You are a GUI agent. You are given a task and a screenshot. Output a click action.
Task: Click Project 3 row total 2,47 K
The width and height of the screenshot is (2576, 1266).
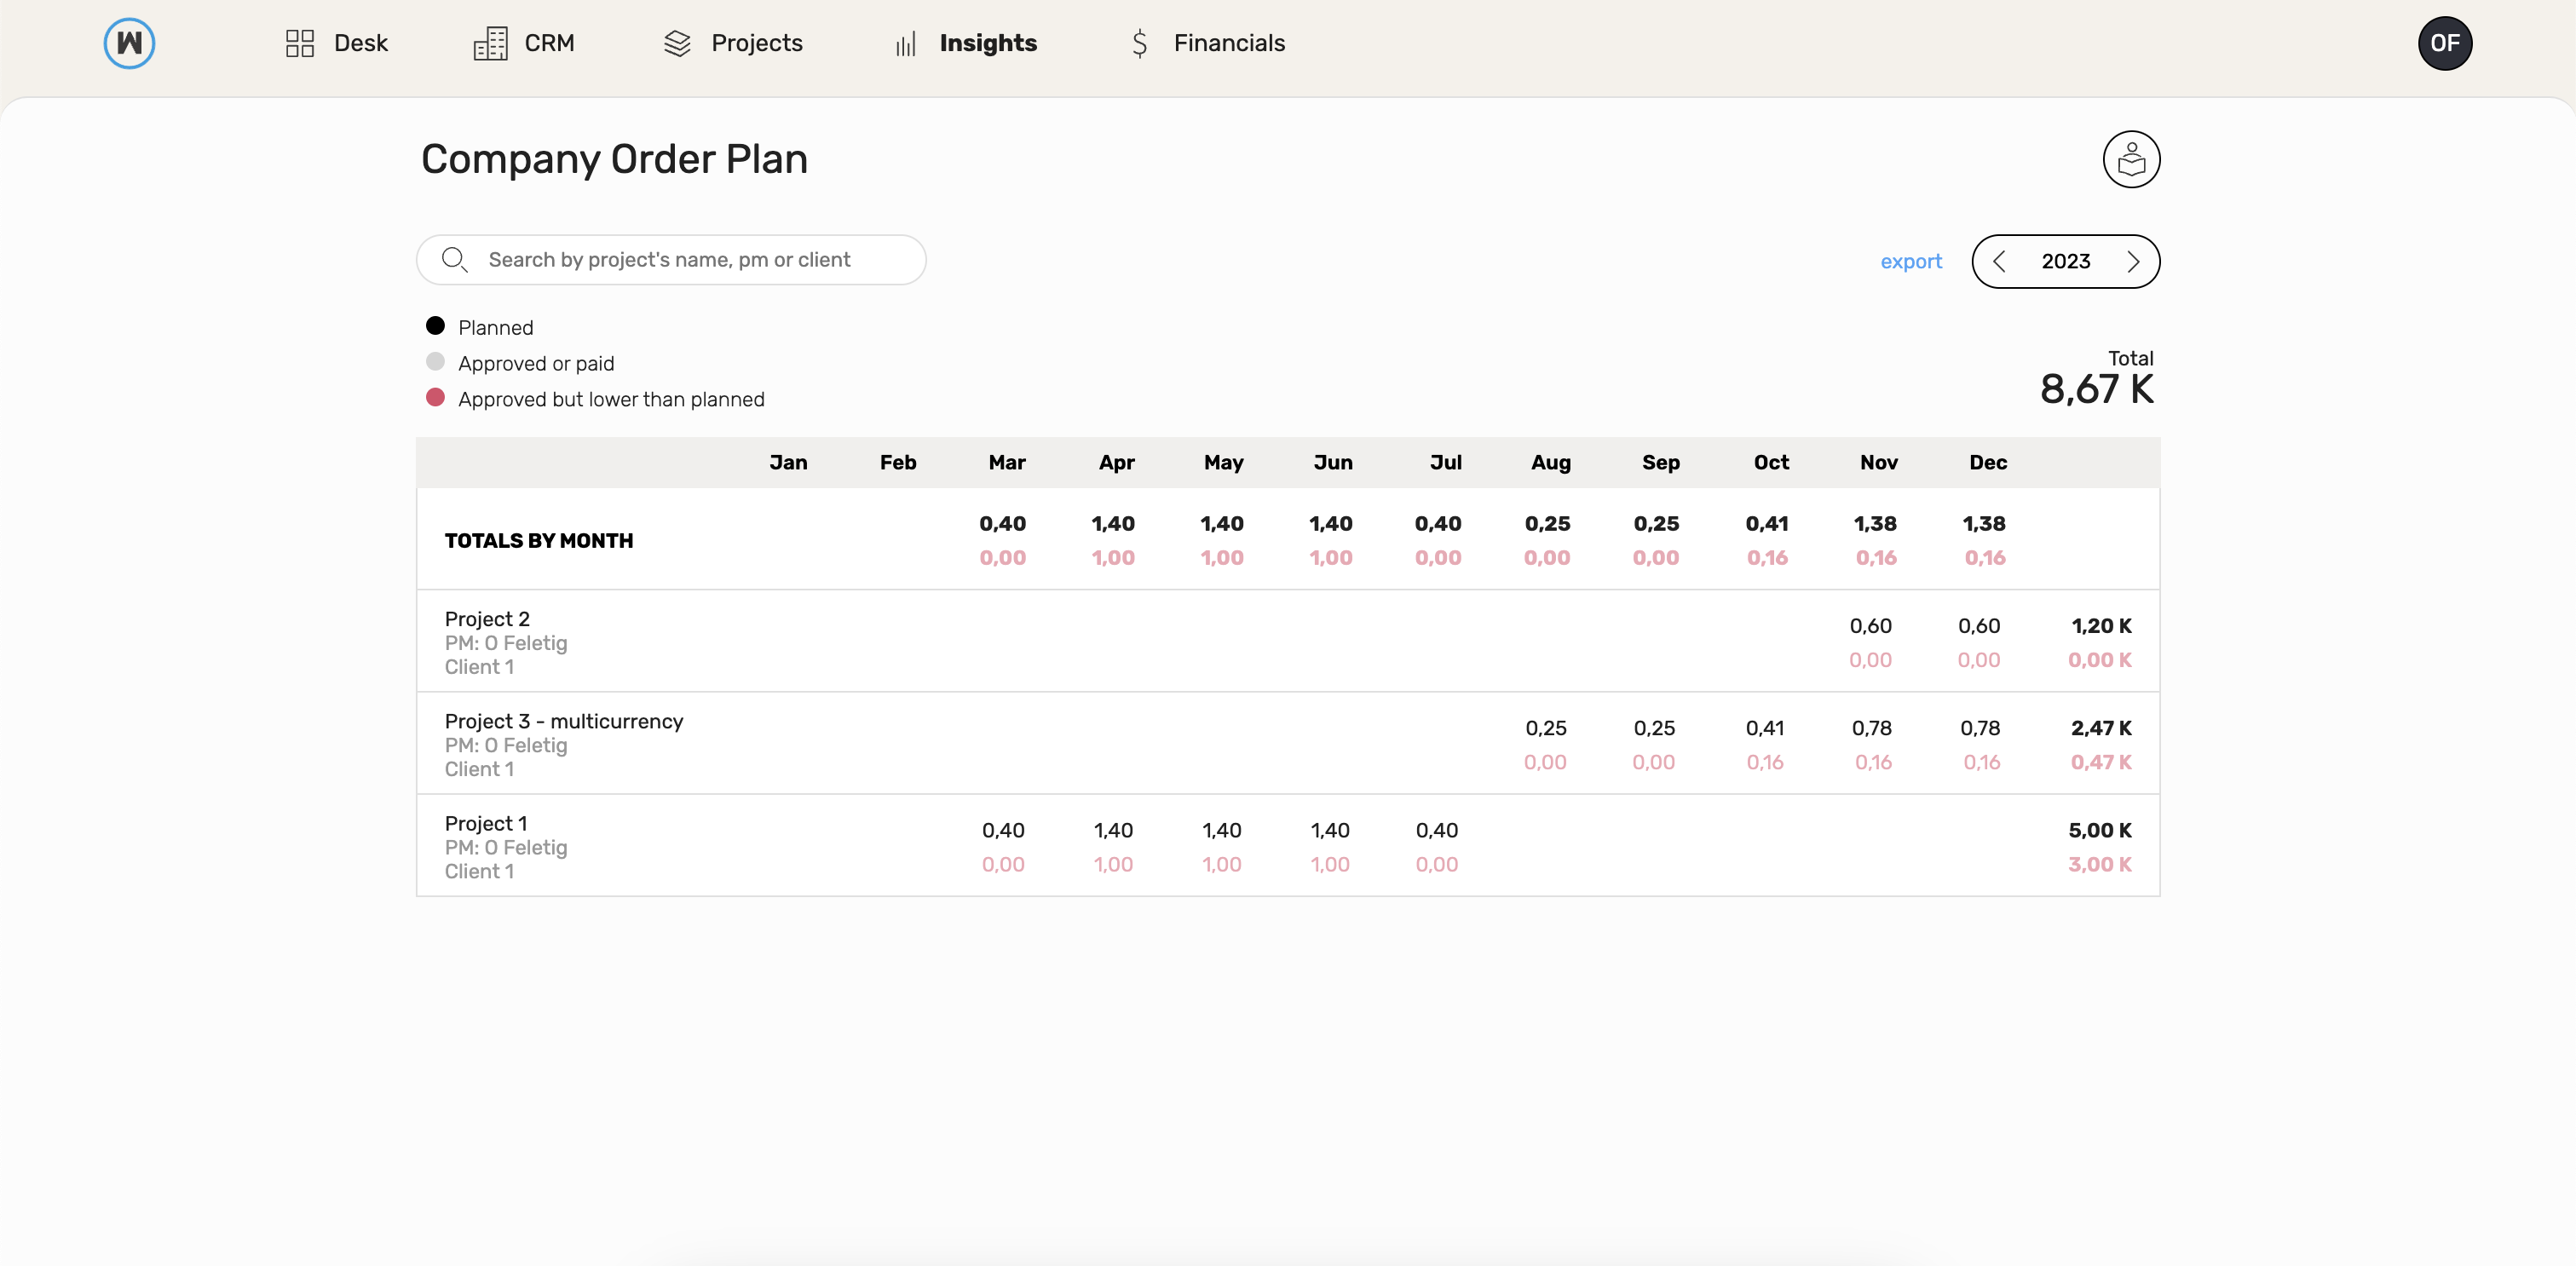[x=2101, y=728]
